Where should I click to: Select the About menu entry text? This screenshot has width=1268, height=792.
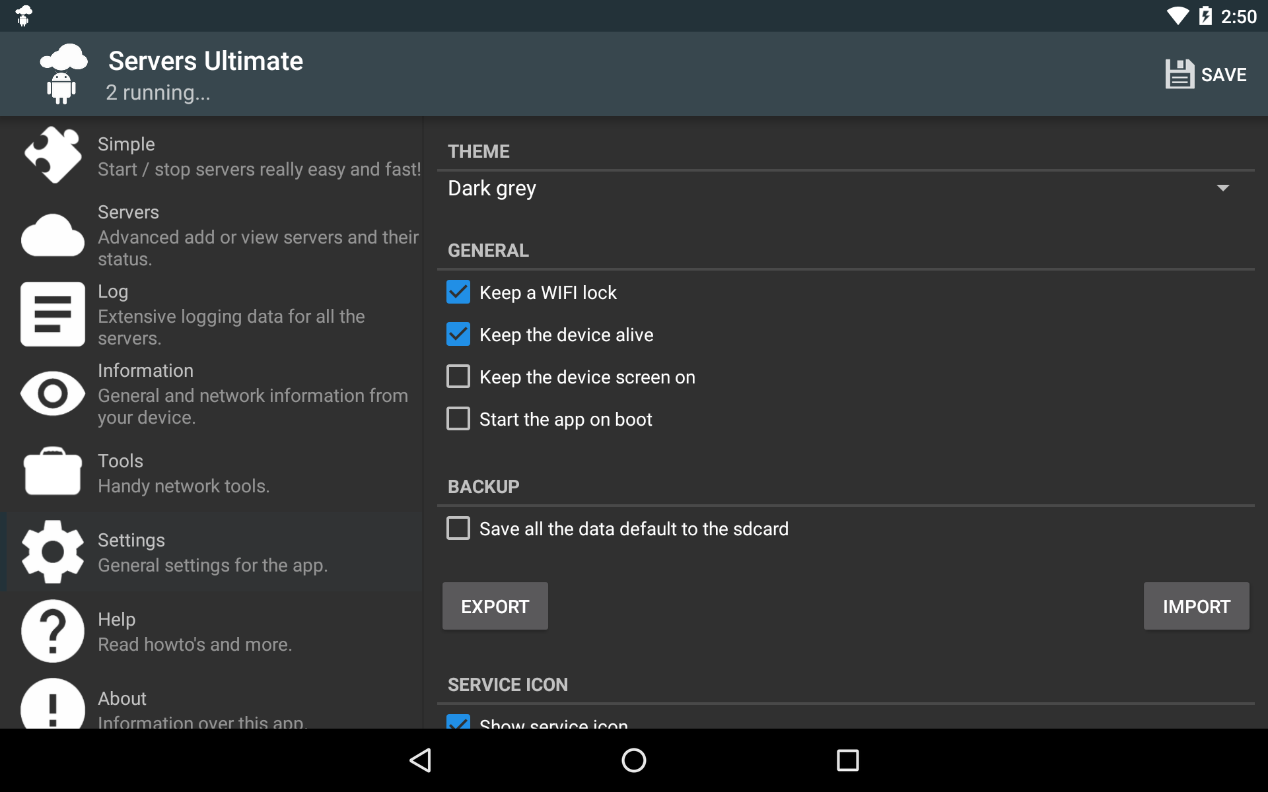pyautogui.click(x=122, y=698)
